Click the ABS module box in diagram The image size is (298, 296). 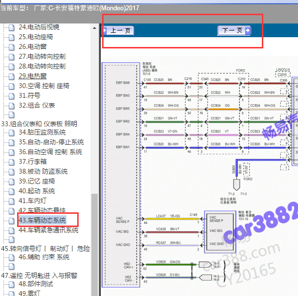[x=121, y=175]
